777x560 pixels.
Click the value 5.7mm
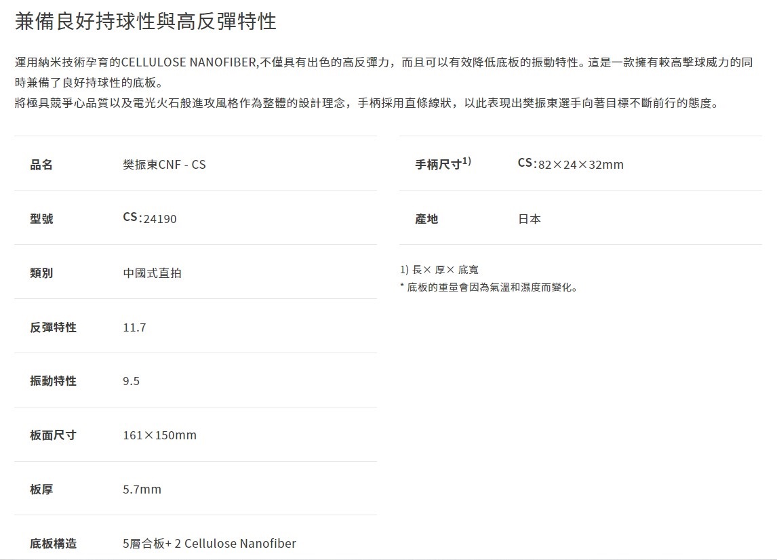(x=142, y=489)
